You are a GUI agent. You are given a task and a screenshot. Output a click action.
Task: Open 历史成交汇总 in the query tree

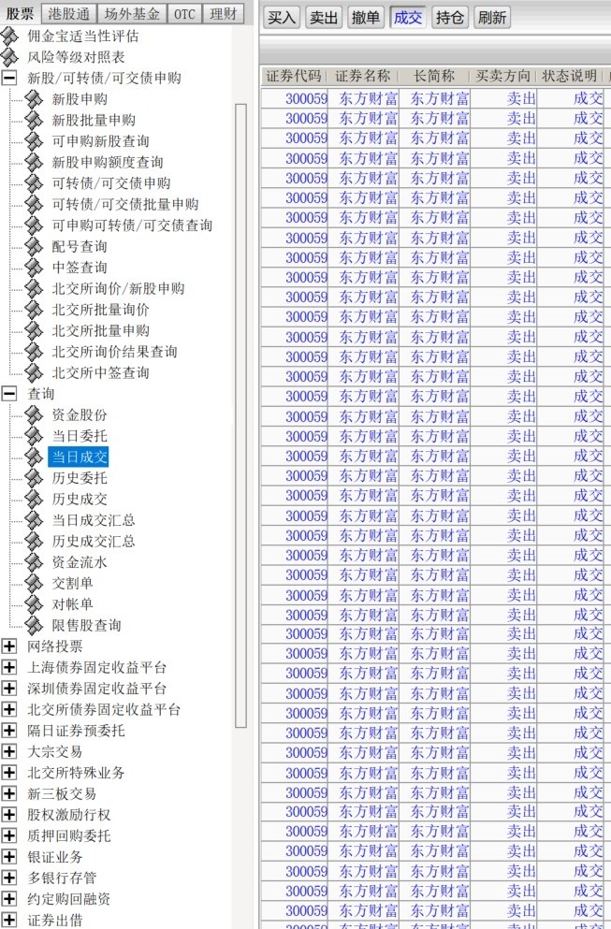coord(94,541)
